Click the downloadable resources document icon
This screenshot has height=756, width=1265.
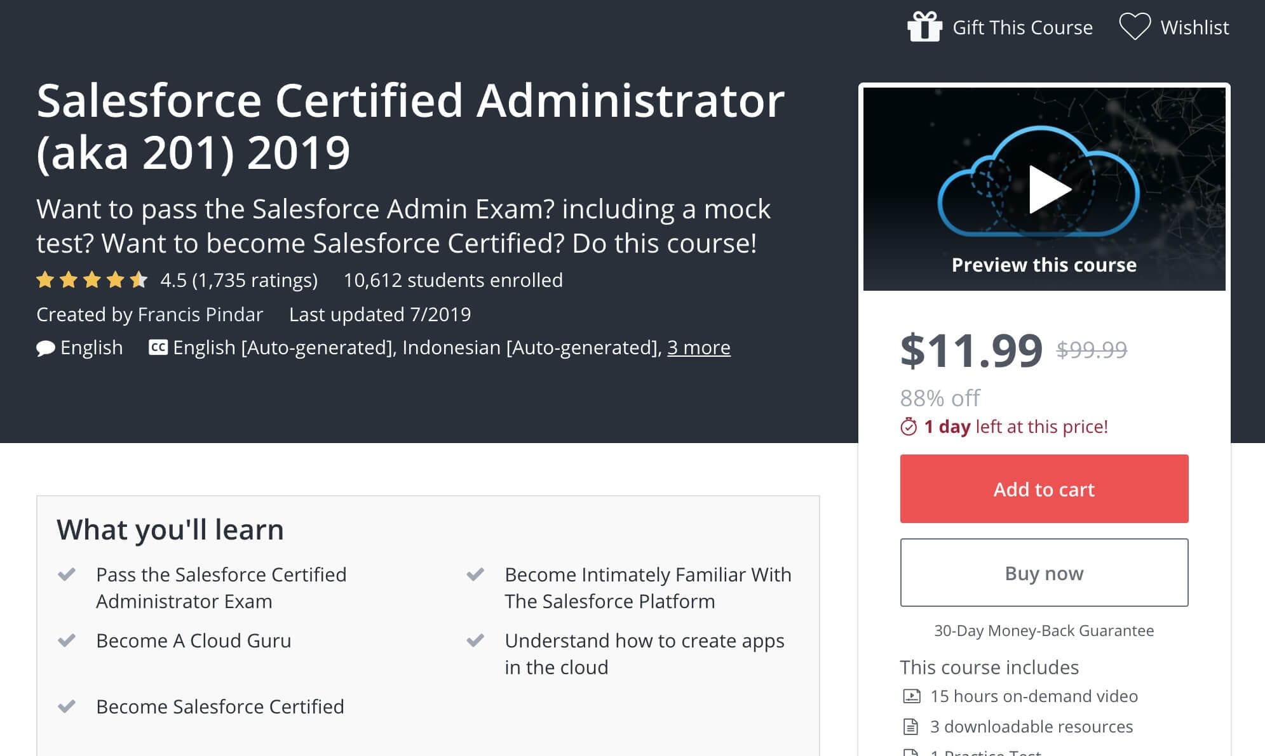(x=911, y=726)
